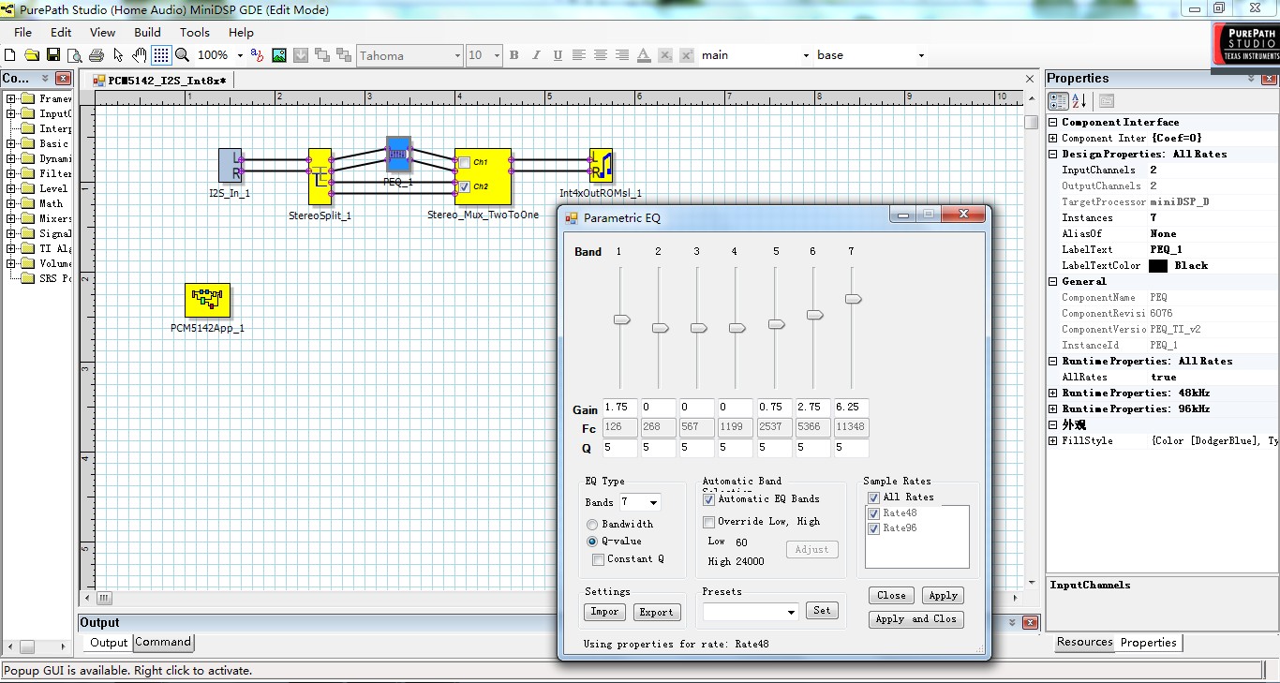Open the Build menu
The image size is (1280, 683).
147,32
